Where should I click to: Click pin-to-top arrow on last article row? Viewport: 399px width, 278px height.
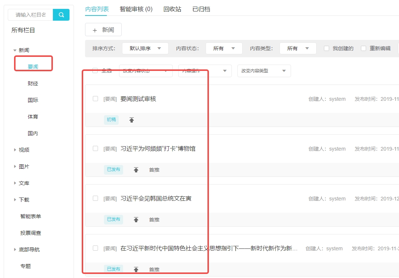click(136, 270)
